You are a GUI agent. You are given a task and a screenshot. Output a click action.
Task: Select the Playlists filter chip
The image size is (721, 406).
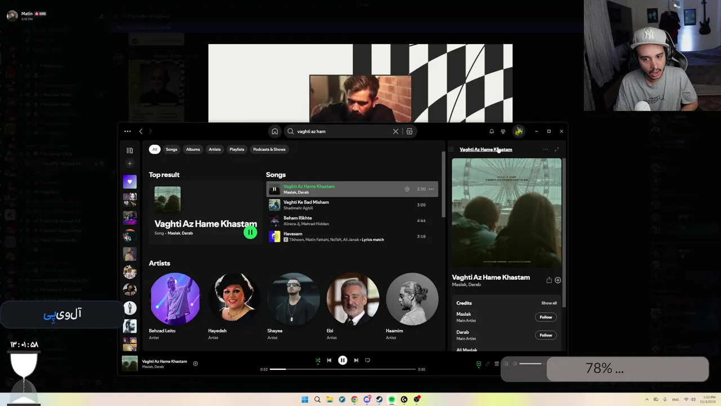(x=237, y=149)
